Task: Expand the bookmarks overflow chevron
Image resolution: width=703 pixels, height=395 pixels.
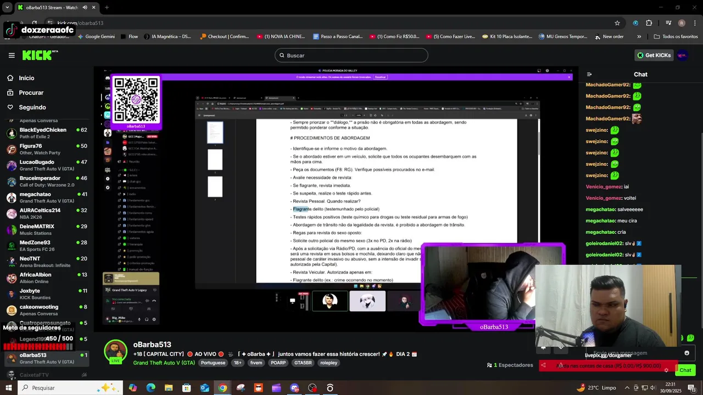Action: coord(639,37)
